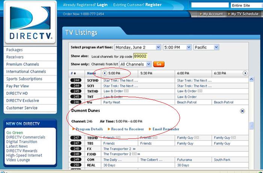Open Sports Subscriptions sidebar item
The image size is (263, 173).
tap(24, 79)
